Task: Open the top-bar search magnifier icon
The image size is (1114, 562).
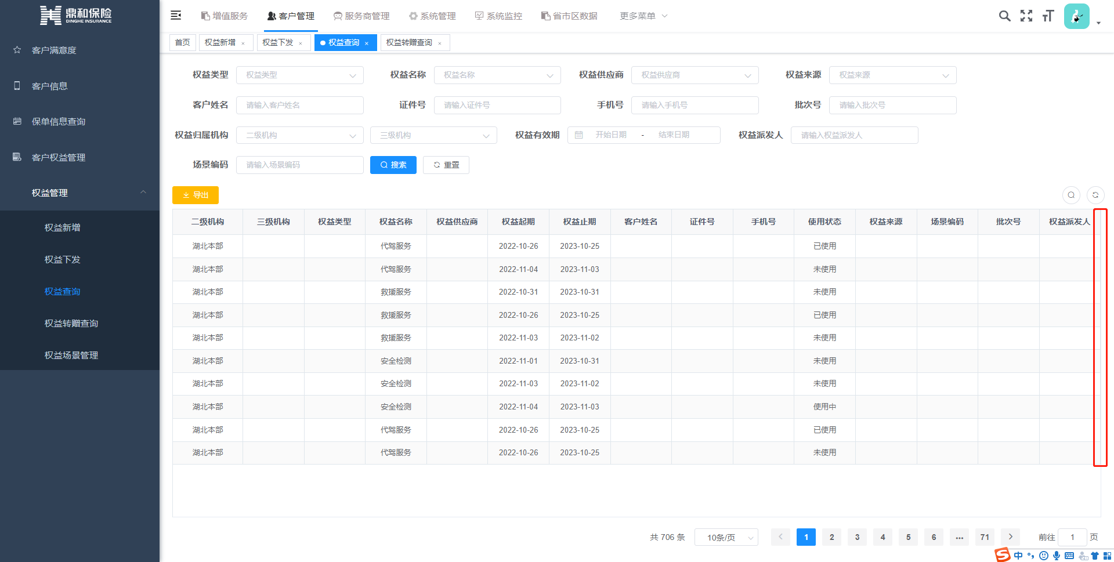Action: pyautogui.click(x=1004, y=16)
